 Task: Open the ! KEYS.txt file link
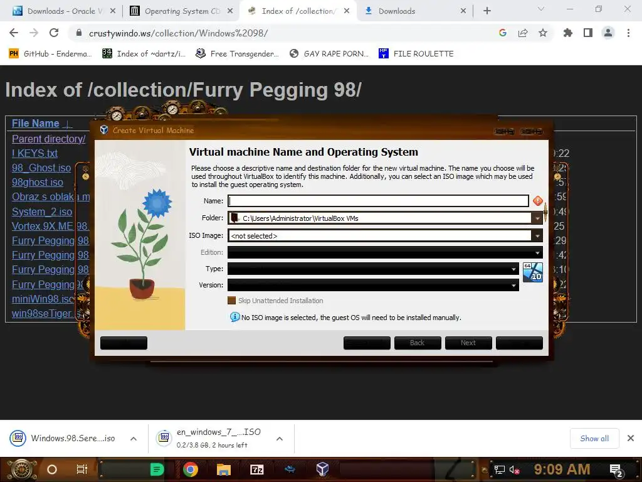(x=35, y=153)
